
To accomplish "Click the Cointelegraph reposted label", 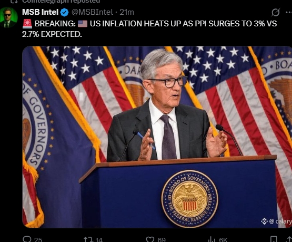I will pyautogui.click(x=61, y=2).
